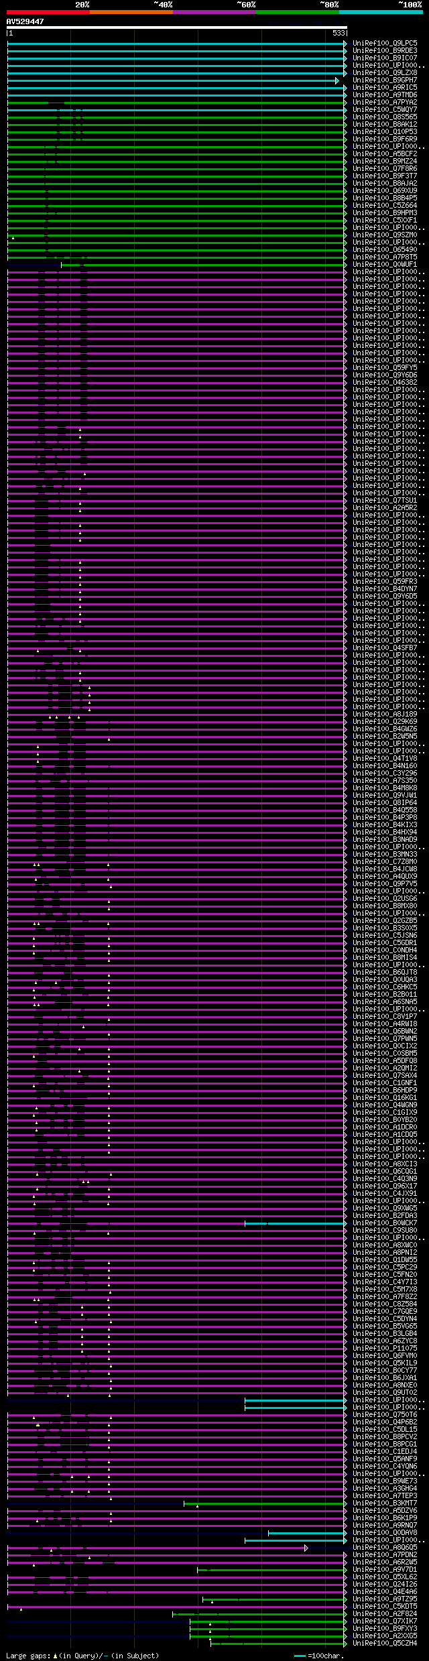Click the partial green bar for UniRef100_Q0WUF1
Viewport: 429px width, 1661px height.
(204, 265)
